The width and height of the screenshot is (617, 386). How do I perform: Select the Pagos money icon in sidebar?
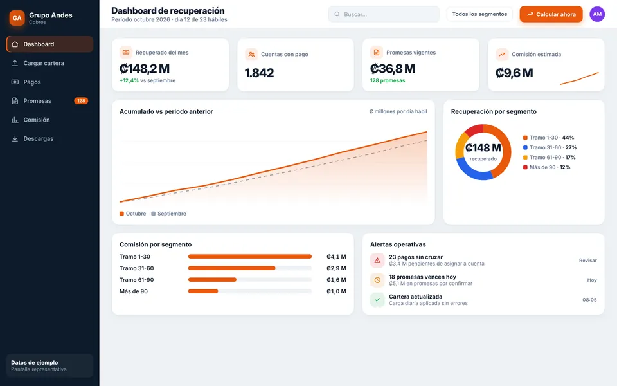(15, 82)
